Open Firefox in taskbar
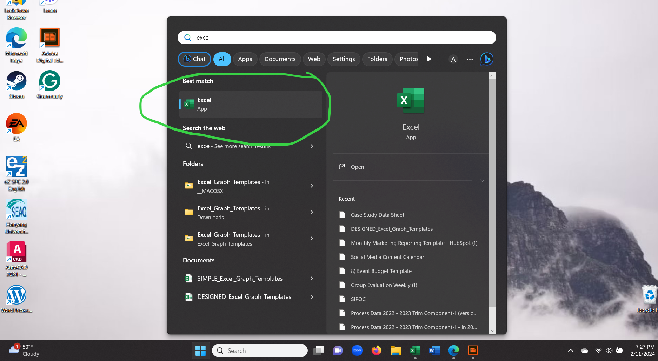The image size is (658, 361). [x=377, y=350]
